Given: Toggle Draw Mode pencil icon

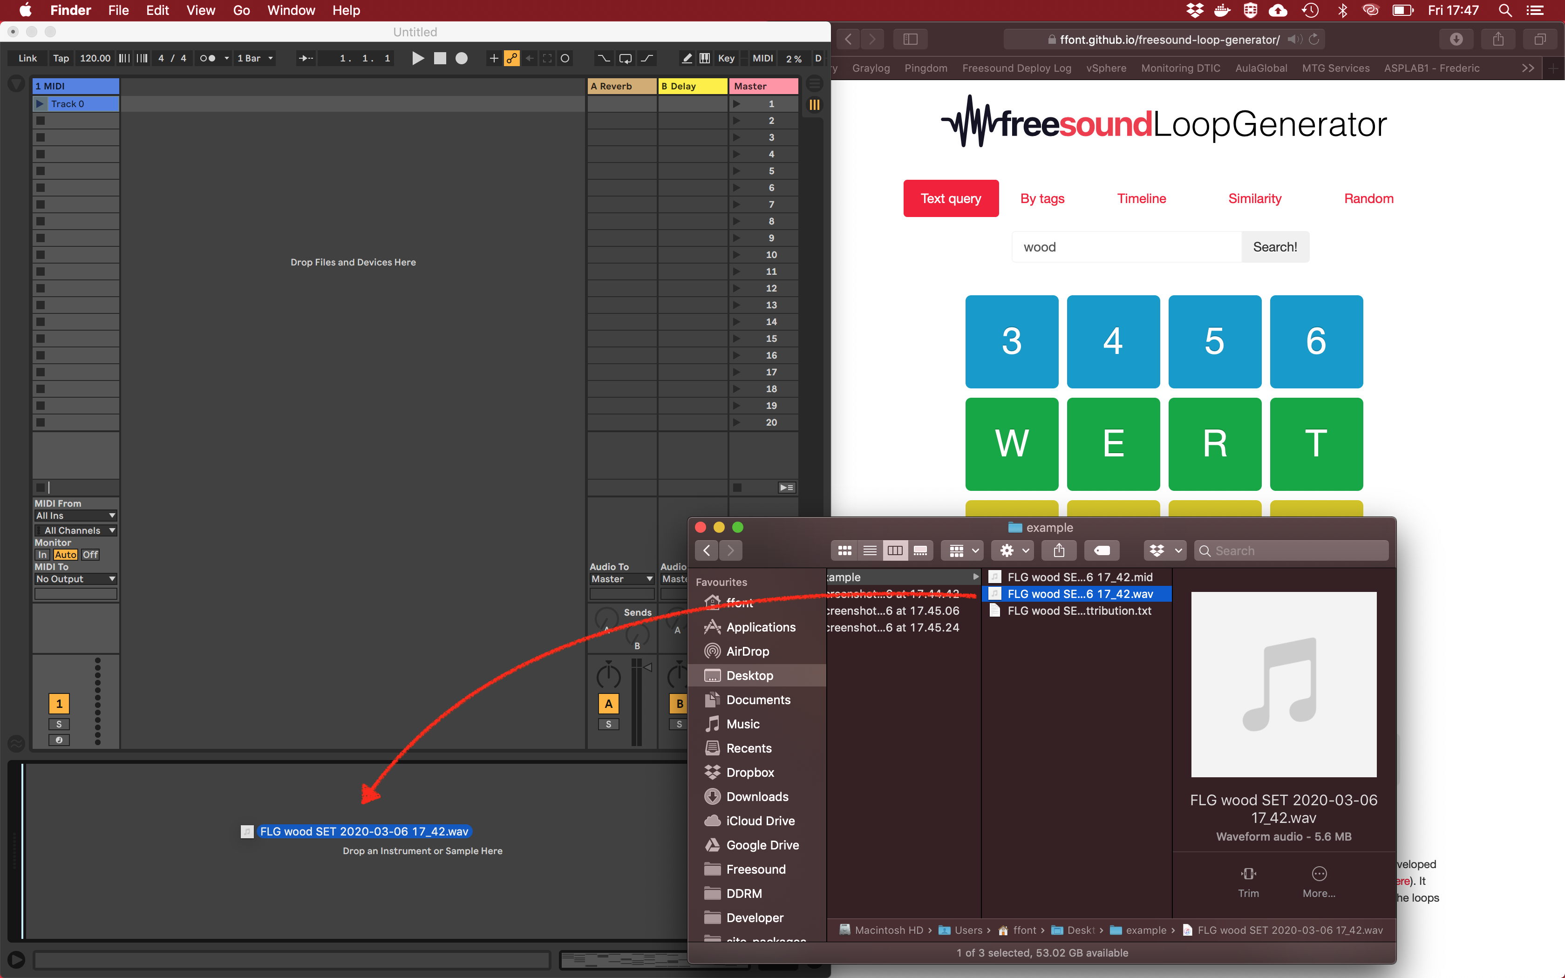Looking at the screenshot, I should [687, 58].
